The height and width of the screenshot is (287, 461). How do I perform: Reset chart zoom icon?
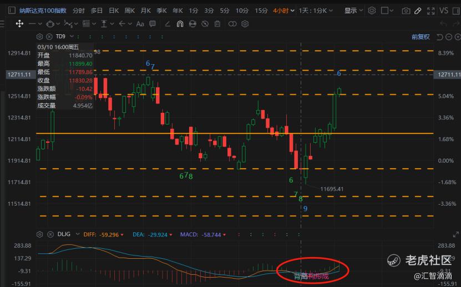(440, 37)
